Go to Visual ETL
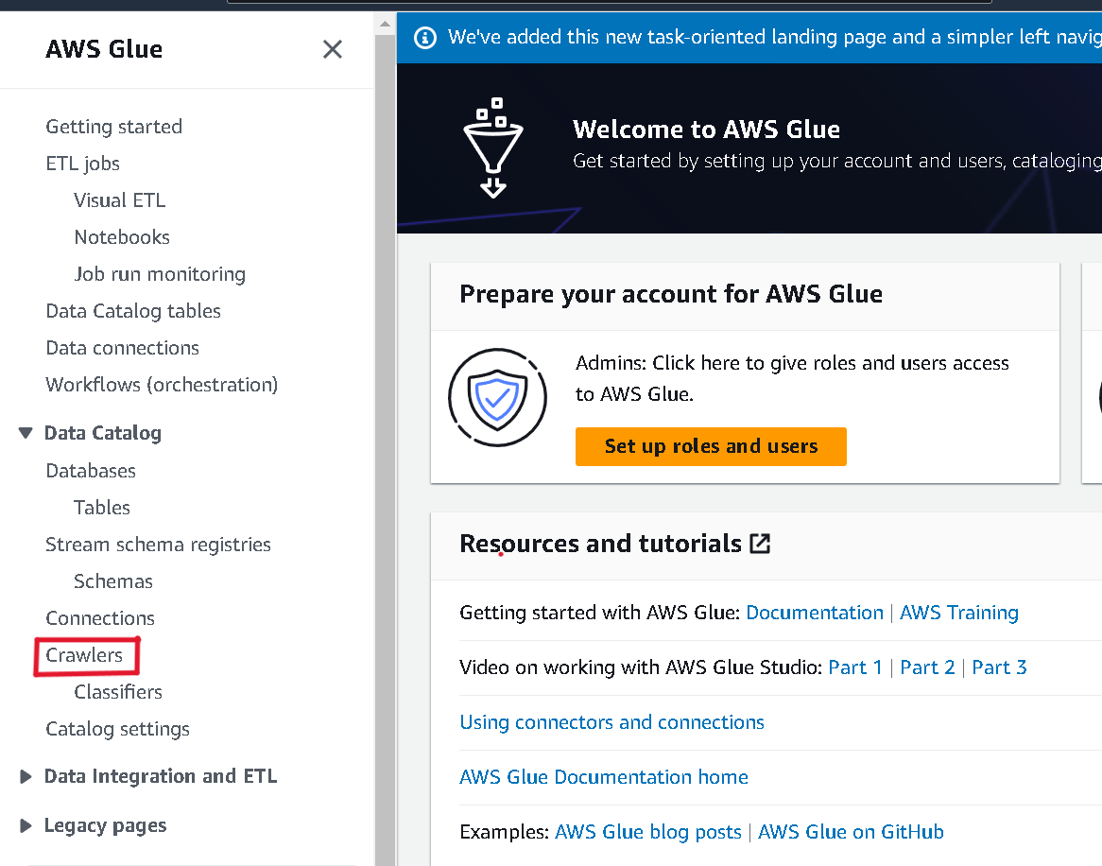The image size is (1102, 866). pos(119,200)
